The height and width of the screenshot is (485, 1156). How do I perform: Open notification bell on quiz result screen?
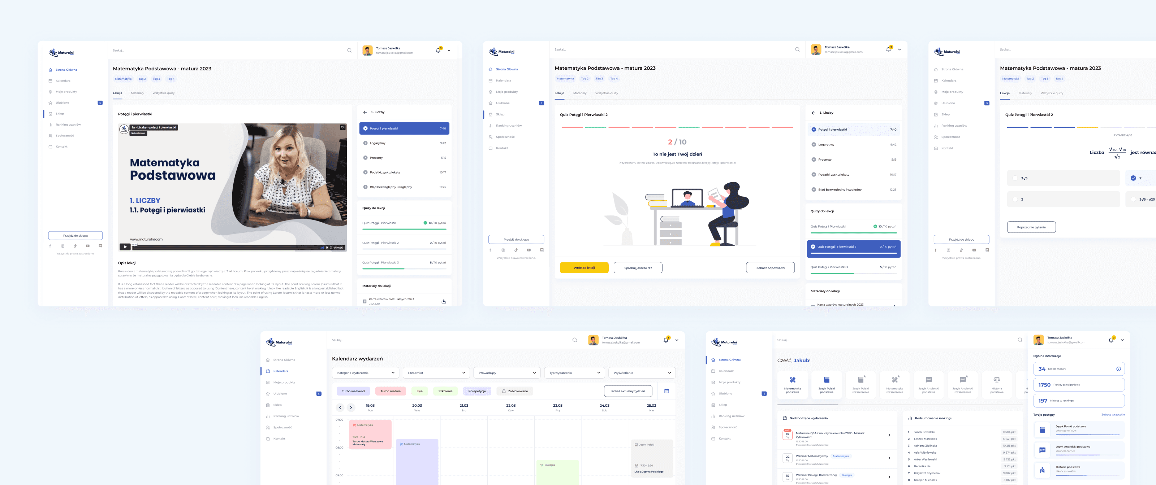889,49
